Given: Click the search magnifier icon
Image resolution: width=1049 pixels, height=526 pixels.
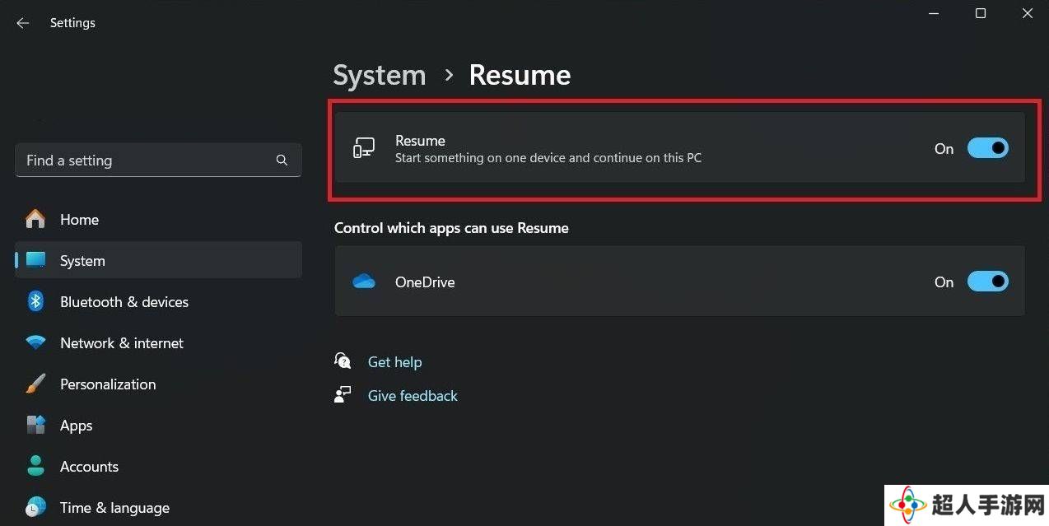Looking at the screenshot, I should click(282, 161).
